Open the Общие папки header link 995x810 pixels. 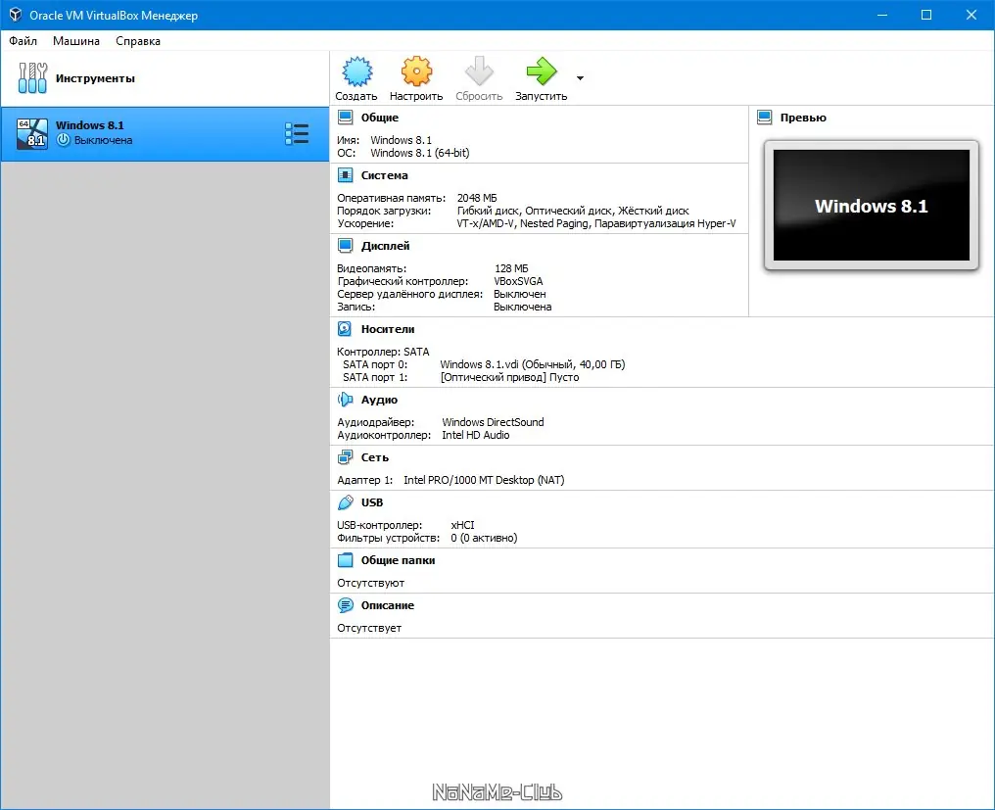pos(398,560)
